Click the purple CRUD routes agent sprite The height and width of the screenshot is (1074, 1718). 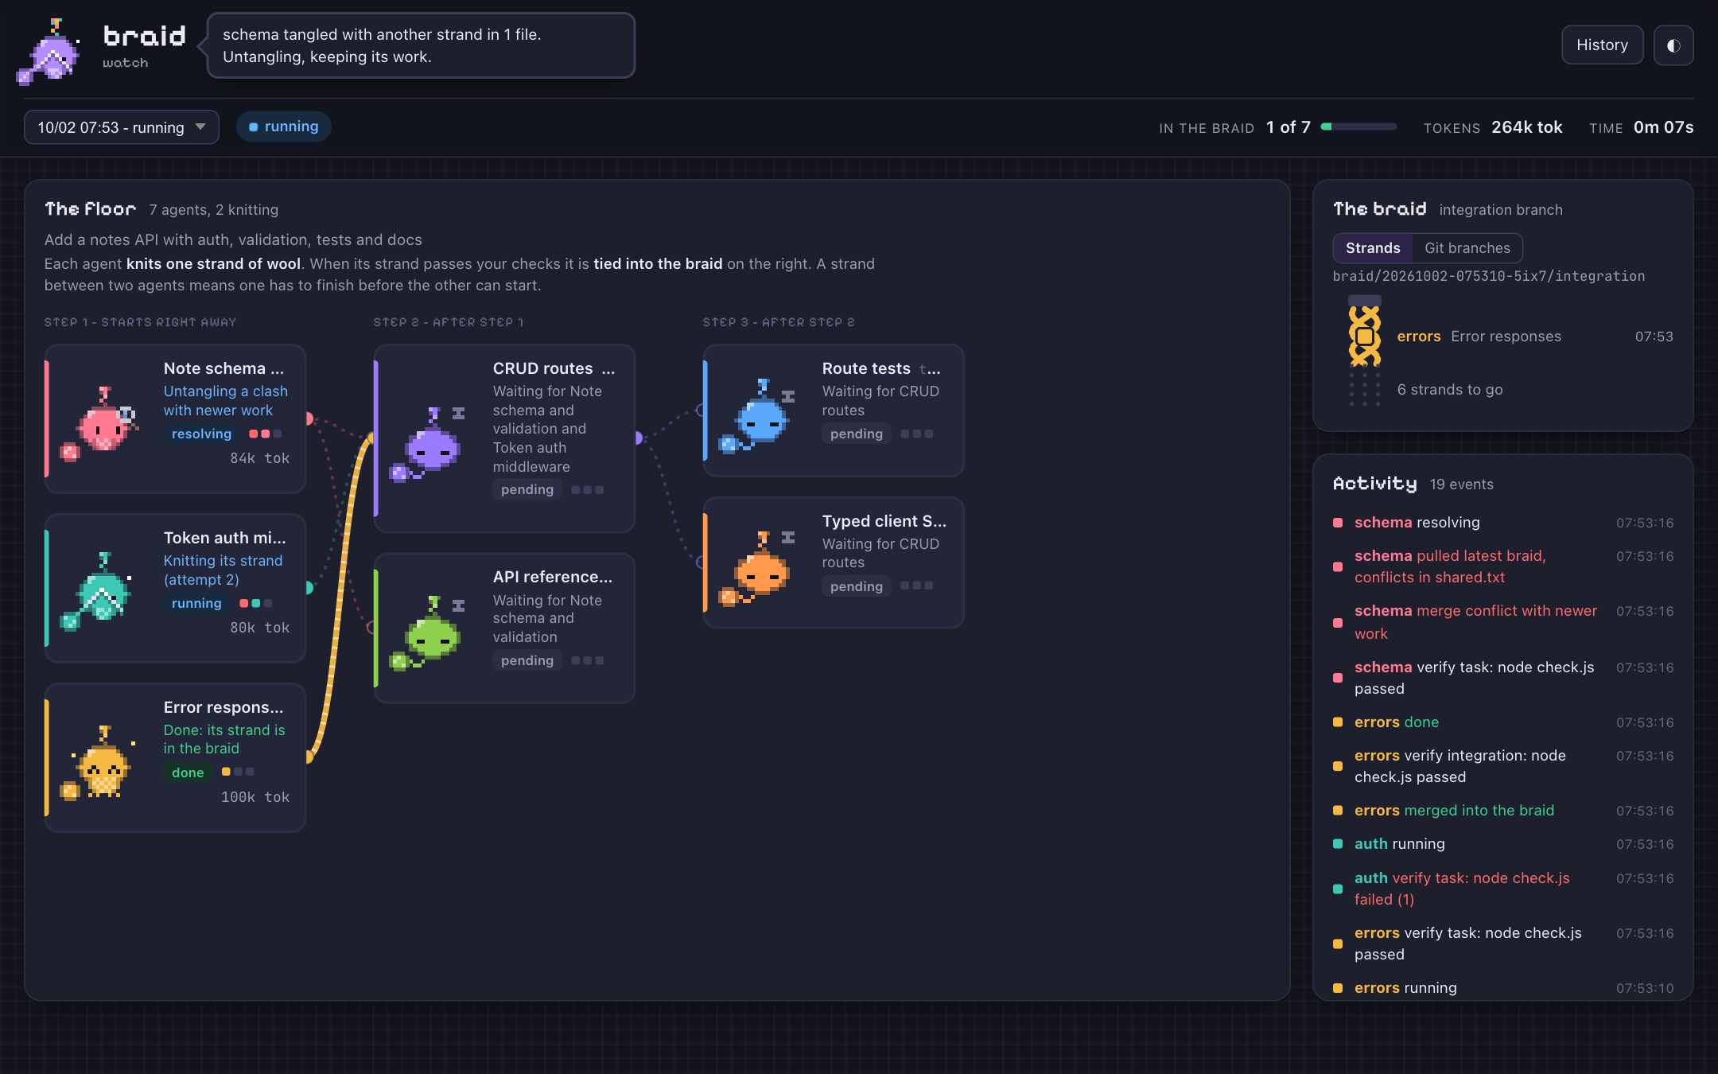pos(426,444)
